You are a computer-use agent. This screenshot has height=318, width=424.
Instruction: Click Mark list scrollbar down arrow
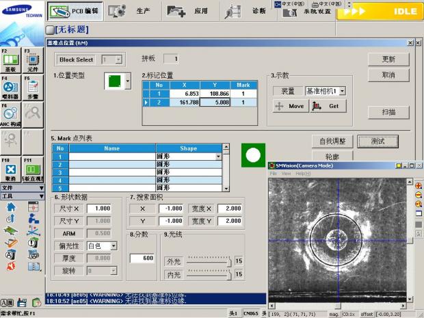(x=226, y=189)
